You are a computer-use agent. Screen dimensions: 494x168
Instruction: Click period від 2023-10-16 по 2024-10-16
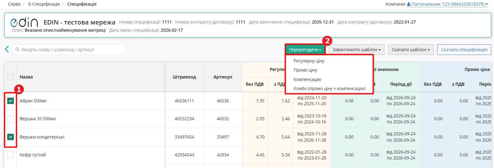tap(312, 119)
